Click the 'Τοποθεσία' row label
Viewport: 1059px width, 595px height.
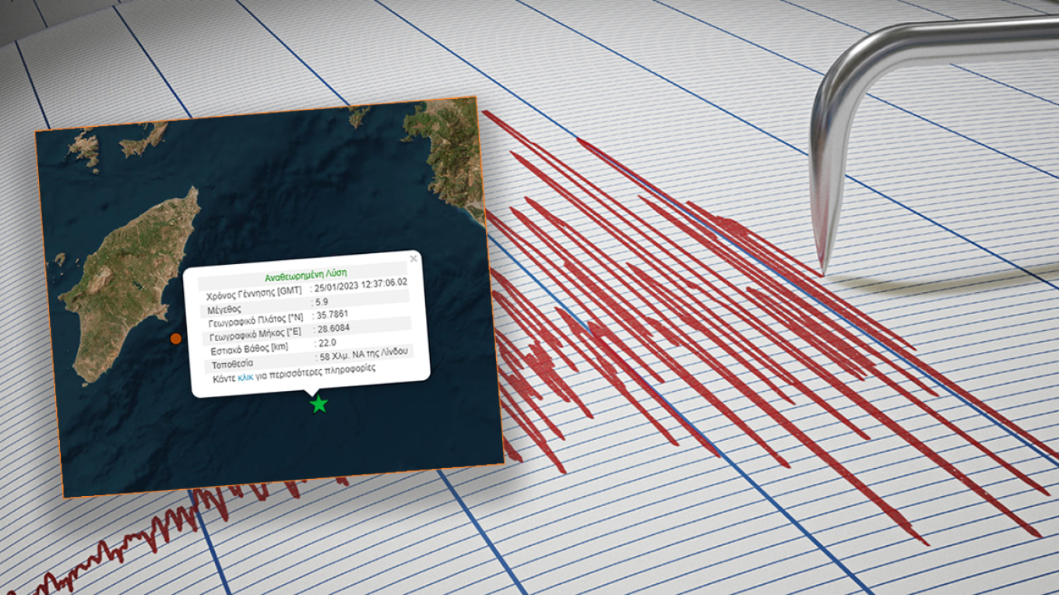point(234,365)
